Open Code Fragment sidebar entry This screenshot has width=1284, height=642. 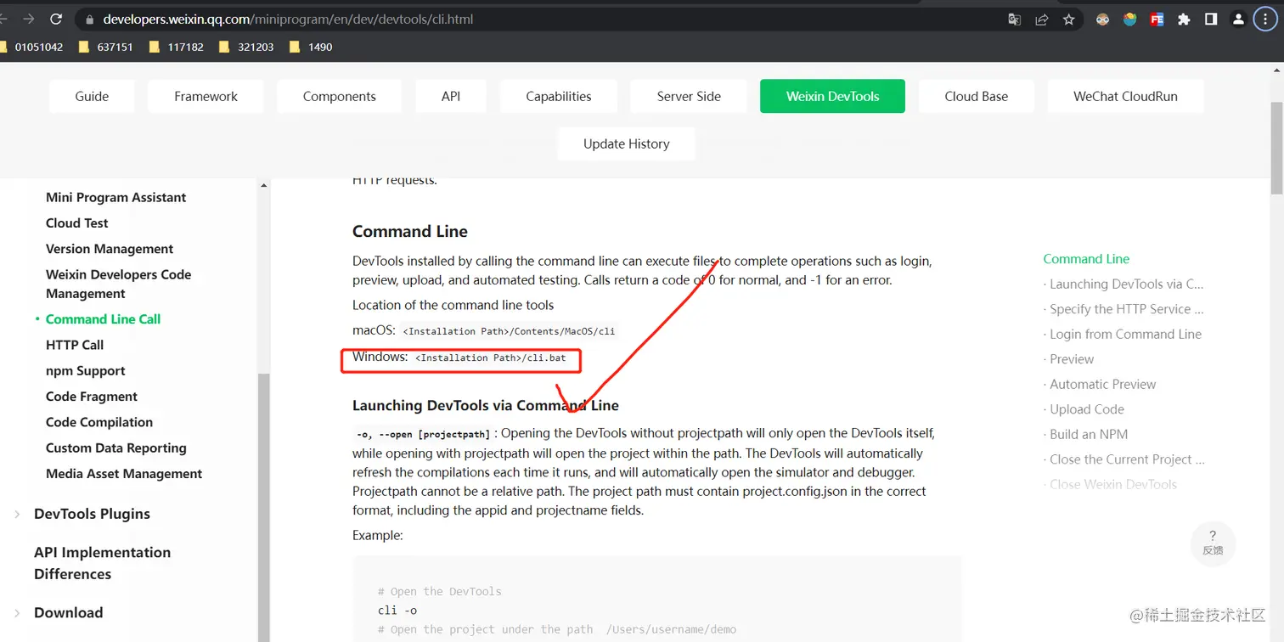[x=92, y=397]
